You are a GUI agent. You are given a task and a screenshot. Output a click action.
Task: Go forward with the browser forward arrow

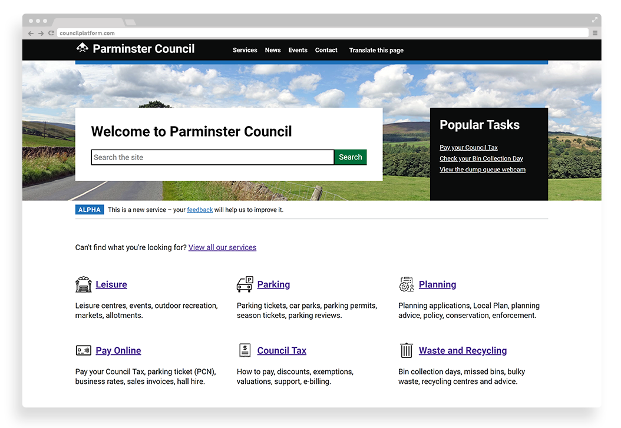click(41, 33)
